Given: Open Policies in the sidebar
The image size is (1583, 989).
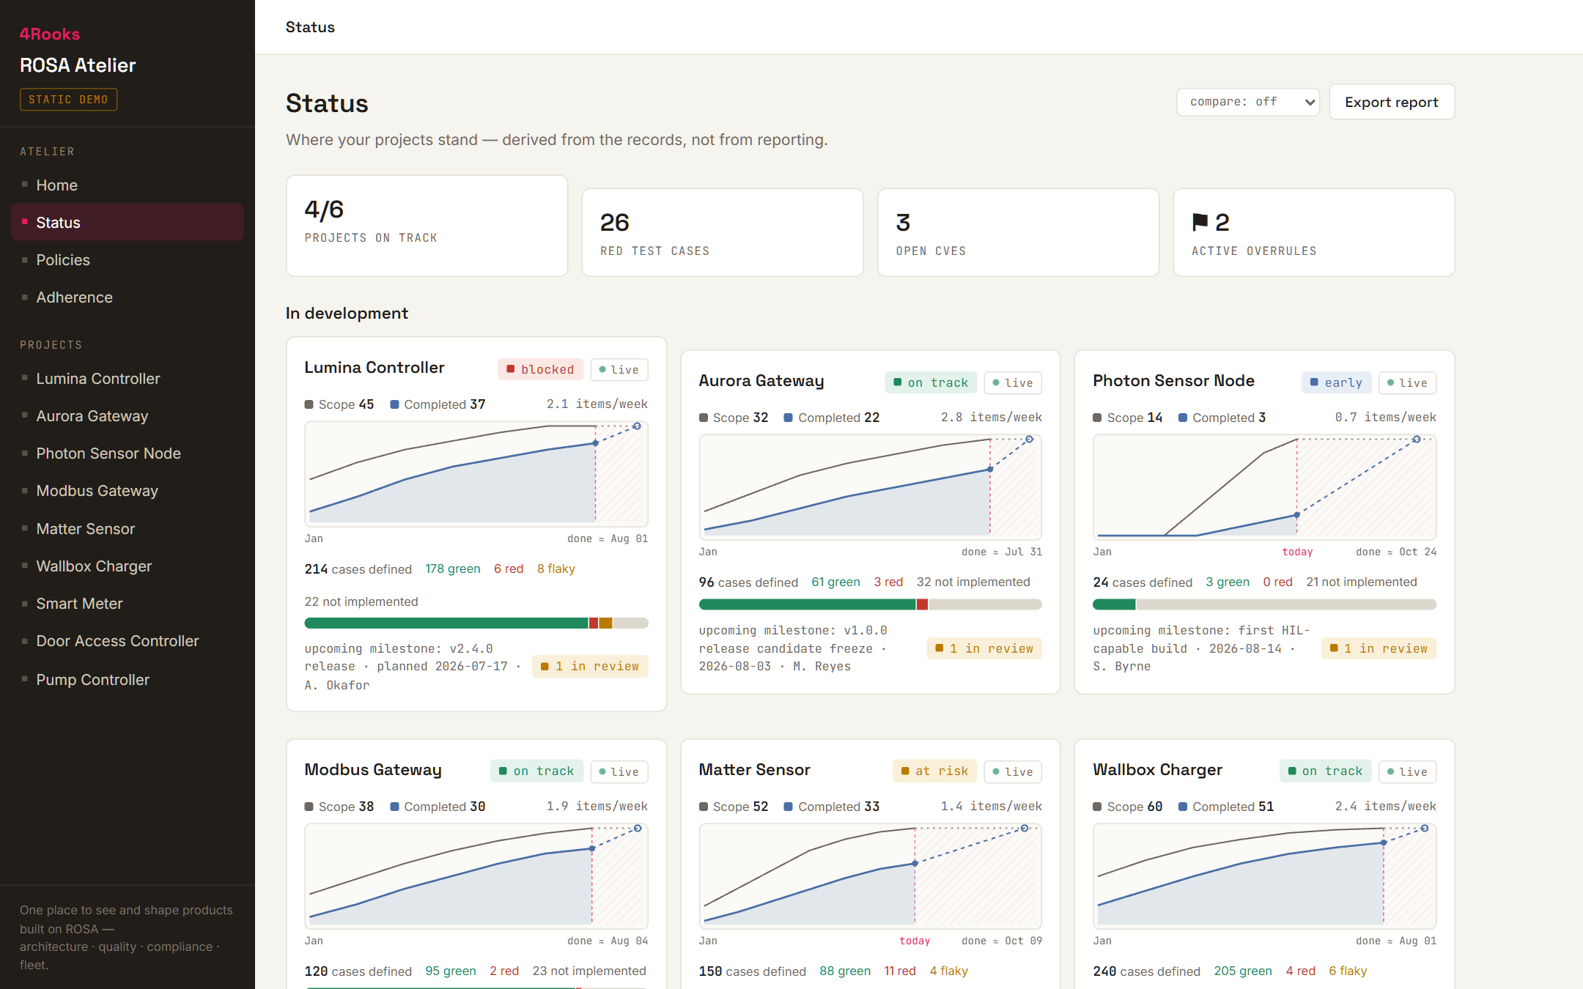Looking at the screenshot, I should [128, 259].
